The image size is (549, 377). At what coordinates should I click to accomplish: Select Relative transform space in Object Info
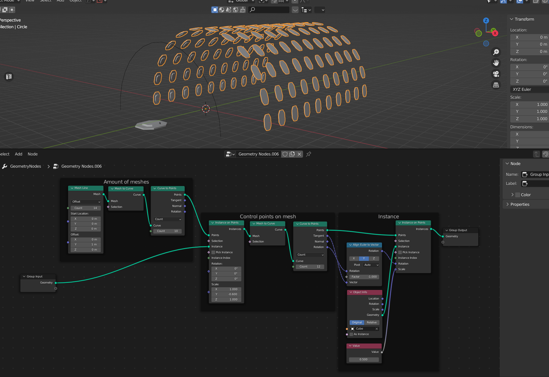tap(372, 322)
